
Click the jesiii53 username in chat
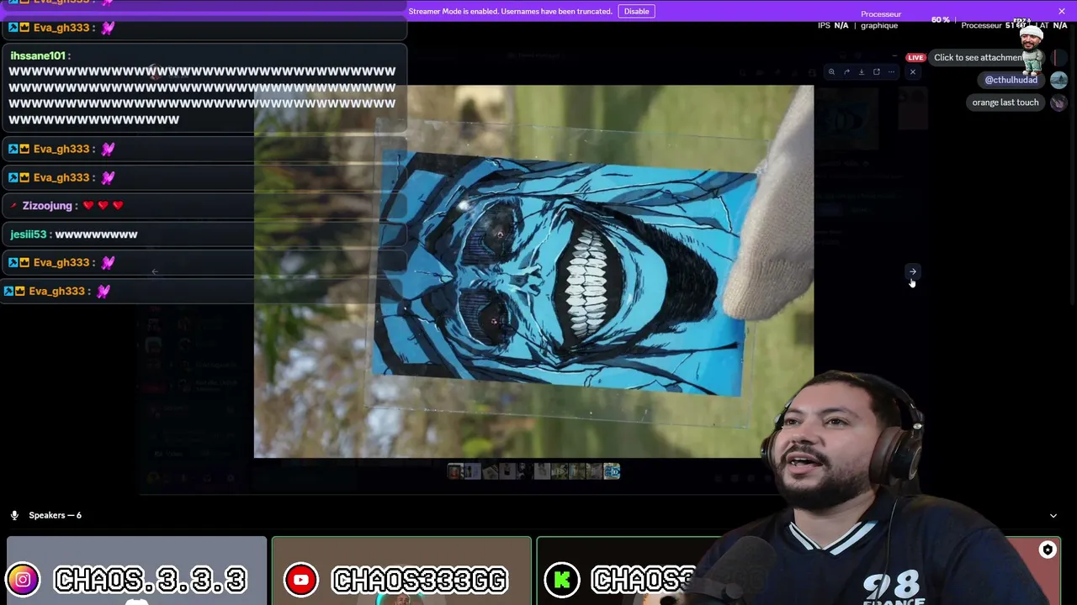pos(29,234)
